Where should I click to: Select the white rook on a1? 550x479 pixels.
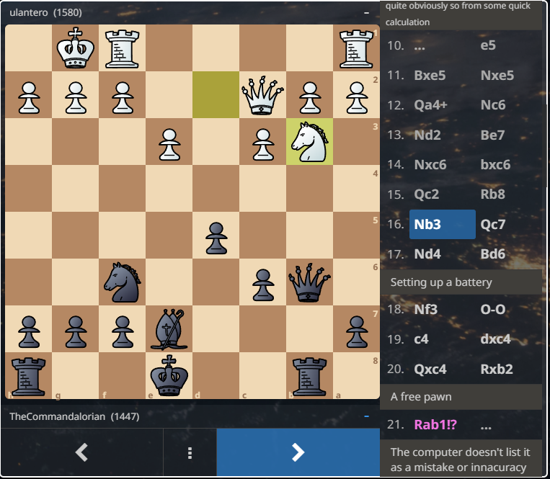[x=356, y=48]
